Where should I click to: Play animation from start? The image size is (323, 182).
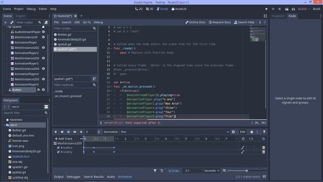(x=75, y=132)
